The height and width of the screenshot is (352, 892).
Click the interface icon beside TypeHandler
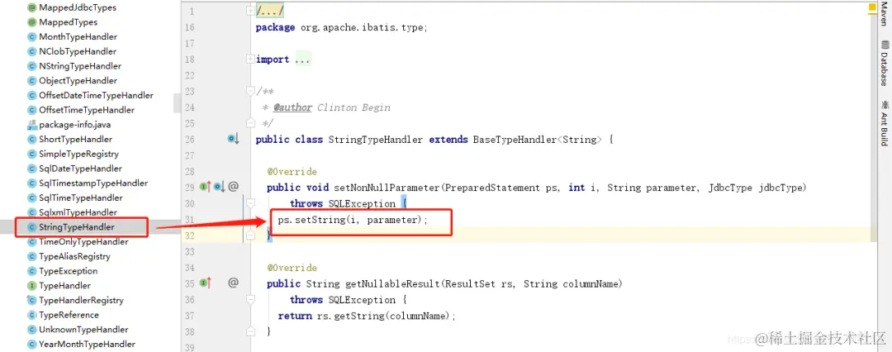[32, 286]
